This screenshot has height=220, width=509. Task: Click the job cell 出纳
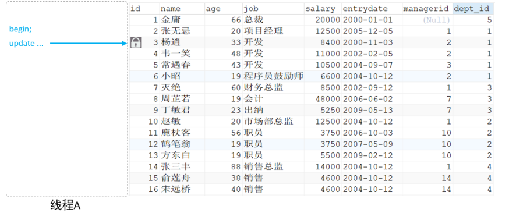coord(273,111)
